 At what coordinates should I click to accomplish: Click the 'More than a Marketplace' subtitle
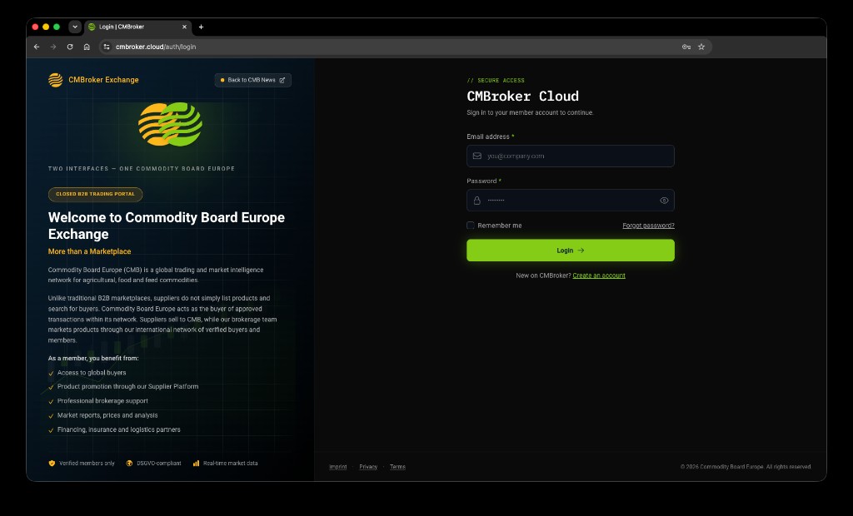[89, 251]
